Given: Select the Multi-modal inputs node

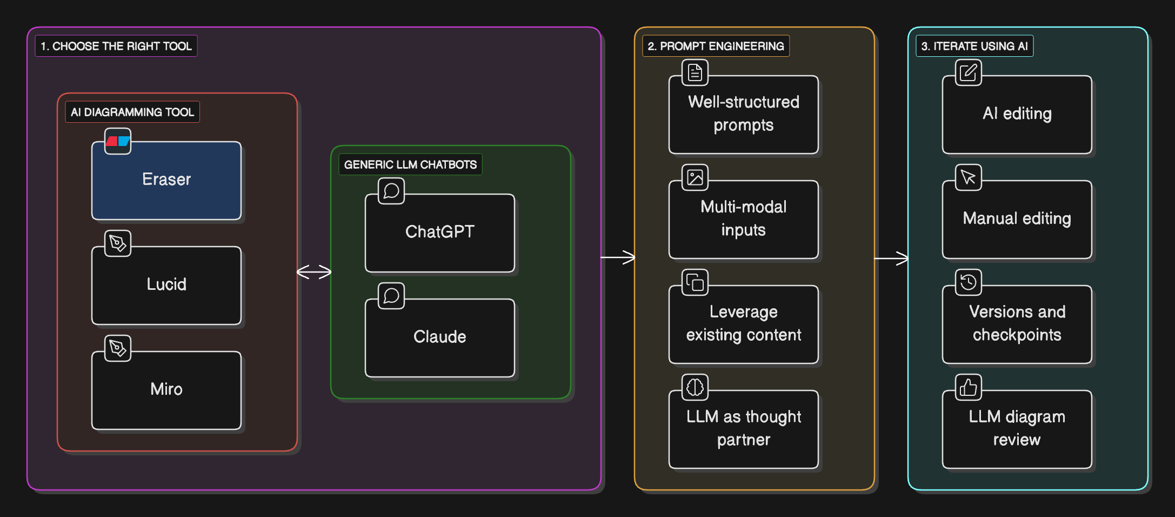Looking at the screenshot, I should point(744,220).
